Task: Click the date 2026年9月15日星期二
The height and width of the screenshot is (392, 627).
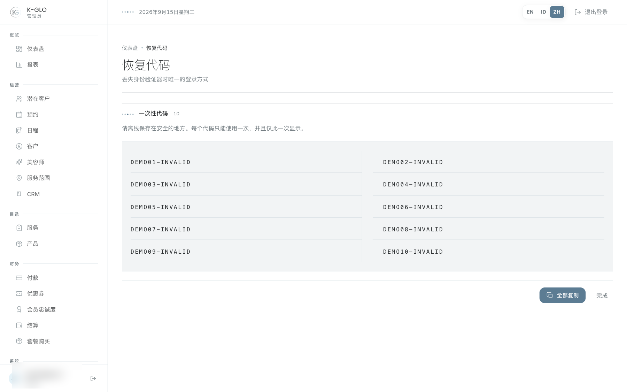Action: 167,12
